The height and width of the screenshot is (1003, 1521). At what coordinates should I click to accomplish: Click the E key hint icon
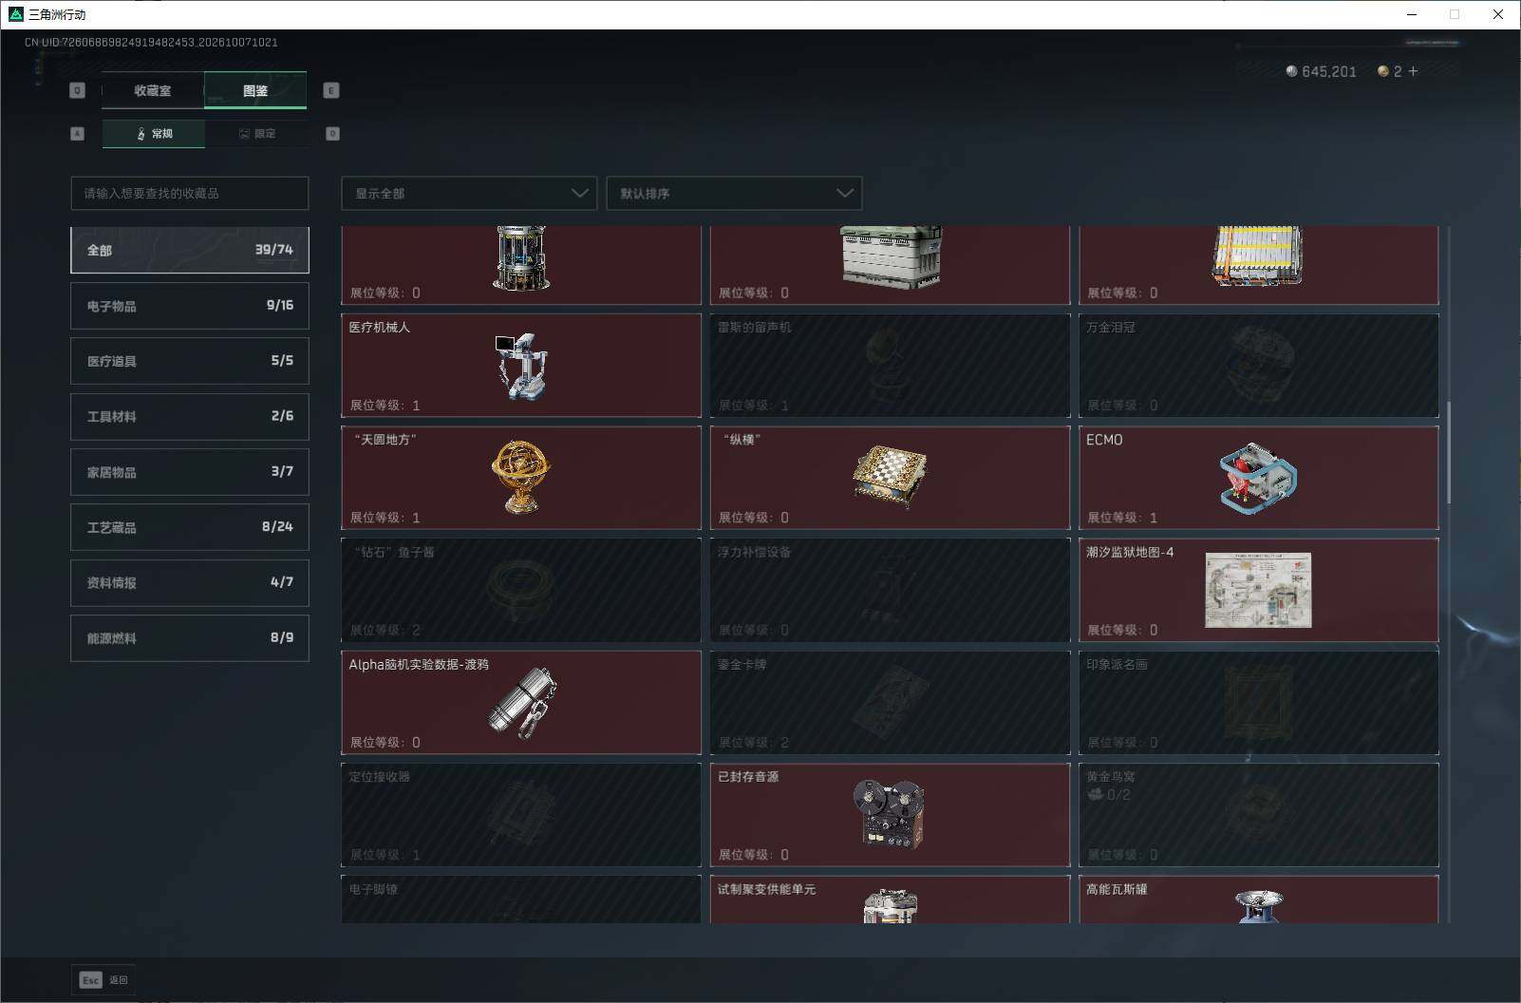pyautogui.click(x=331, y=90)
